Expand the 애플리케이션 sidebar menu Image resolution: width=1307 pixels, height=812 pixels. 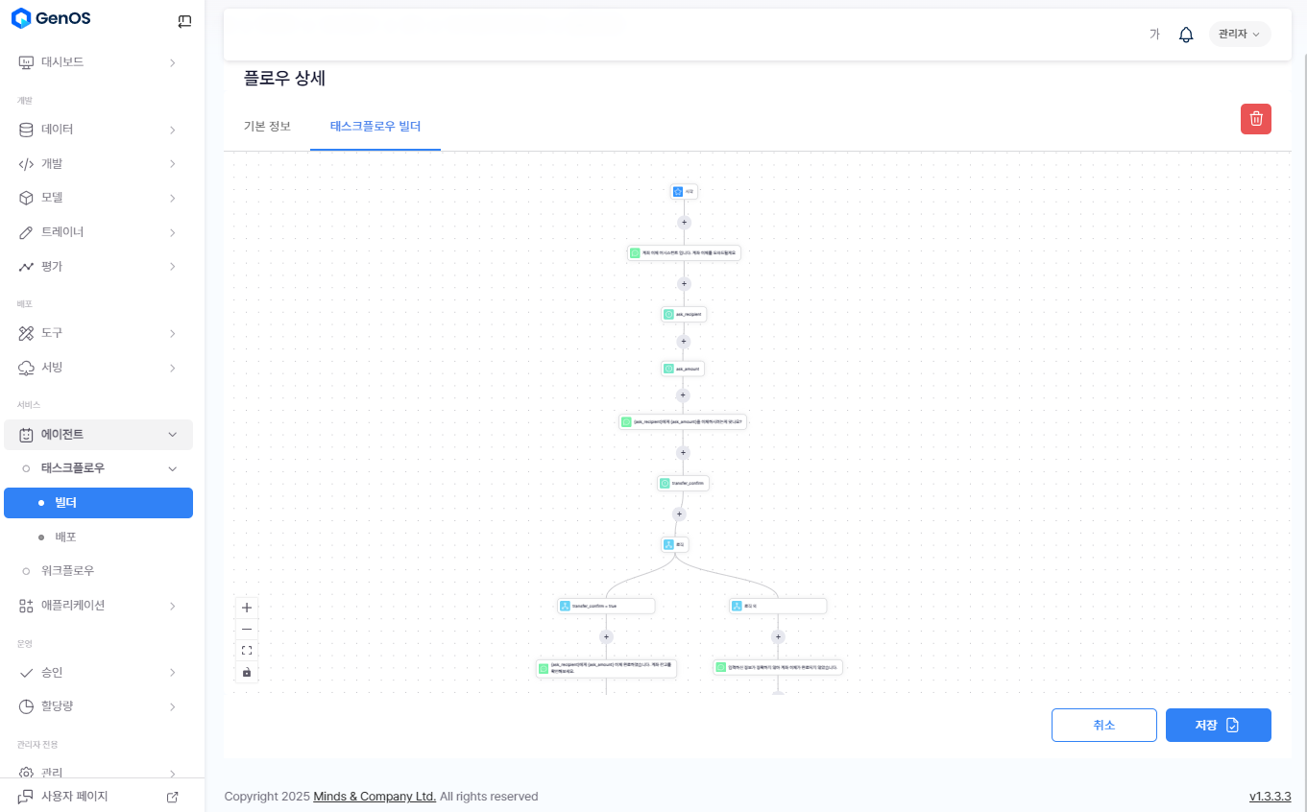(x=96, y=606)
